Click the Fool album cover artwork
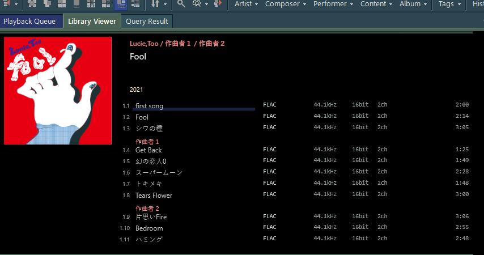484x255 pixels. click(50, 91)
